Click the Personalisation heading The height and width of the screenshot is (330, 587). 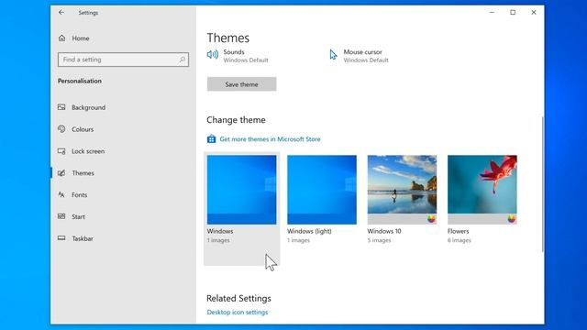click(80, 81)
